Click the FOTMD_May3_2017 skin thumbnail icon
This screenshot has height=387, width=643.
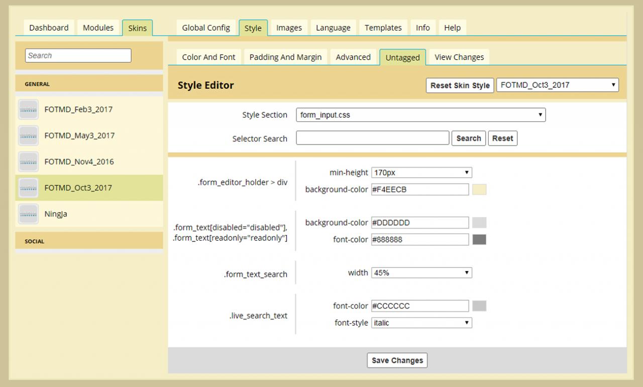[x=28, y=136]
